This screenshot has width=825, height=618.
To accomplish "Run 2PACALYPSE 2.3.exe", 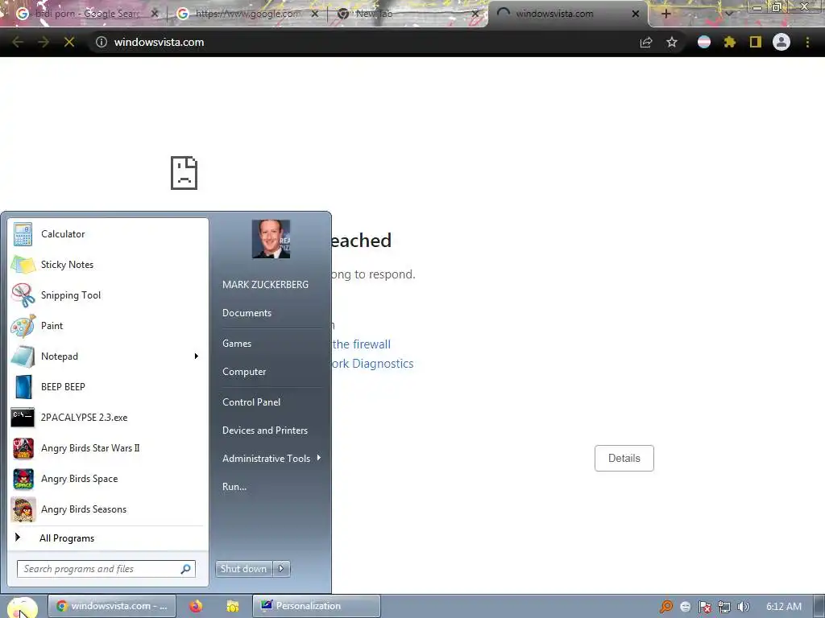I will click(x=108, y=418).
